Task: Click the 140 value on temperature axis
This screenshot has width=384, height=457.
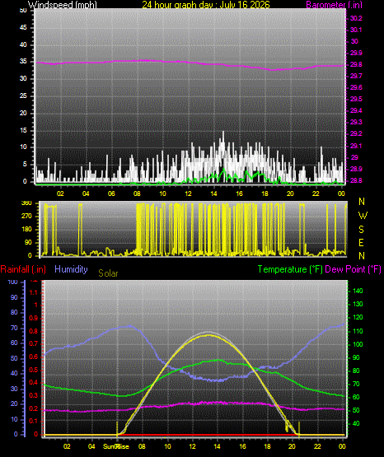Action: 358,291
